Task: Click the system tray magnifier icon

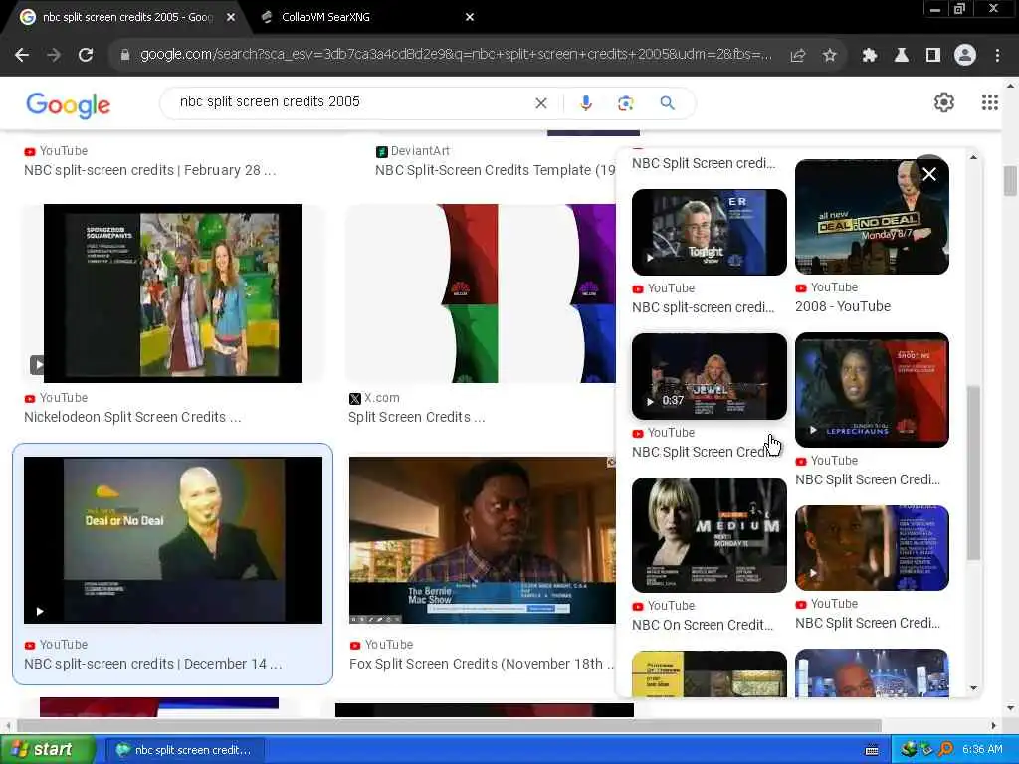Action: (946, 750)
